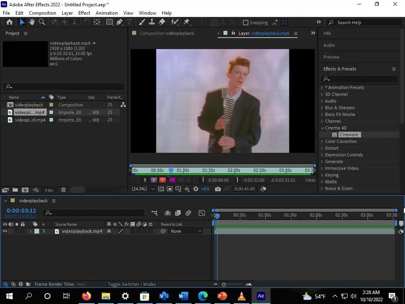Set Out point to current time
Screen dimensions: 405x304
tap(237, 180)
